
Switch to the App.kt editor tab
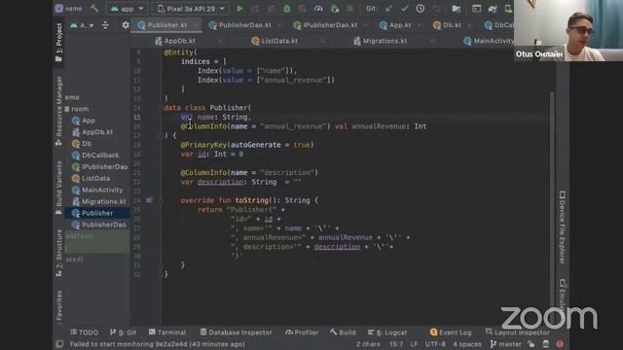pos(400,25)
